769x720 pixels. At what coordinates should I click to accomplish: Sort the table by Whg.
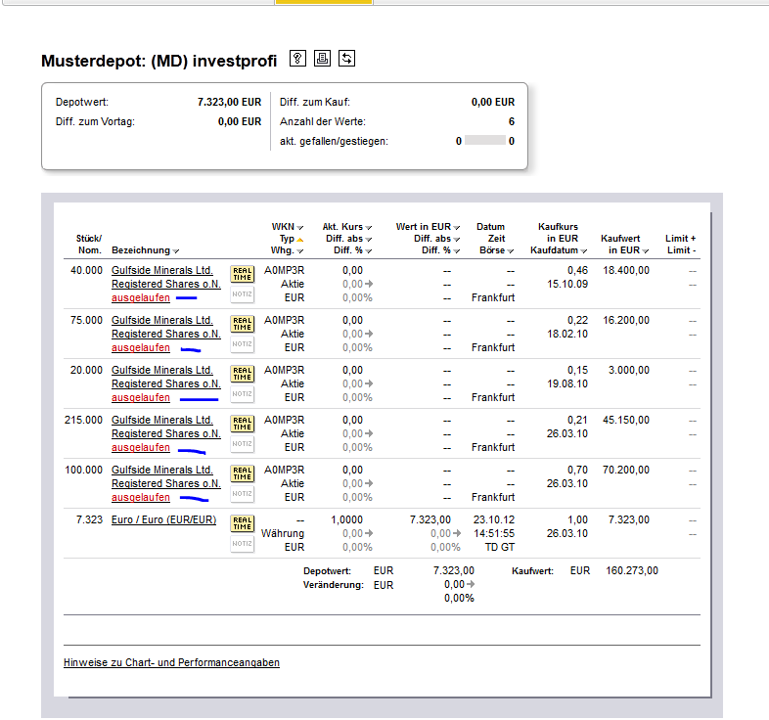[300, 251]
